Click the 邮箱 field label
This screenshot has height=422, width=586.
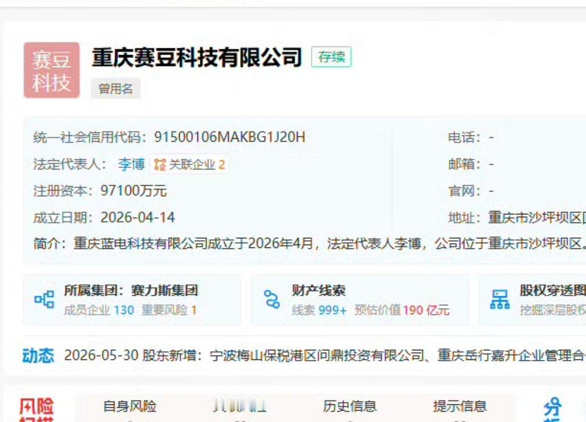tap(464, 164)
